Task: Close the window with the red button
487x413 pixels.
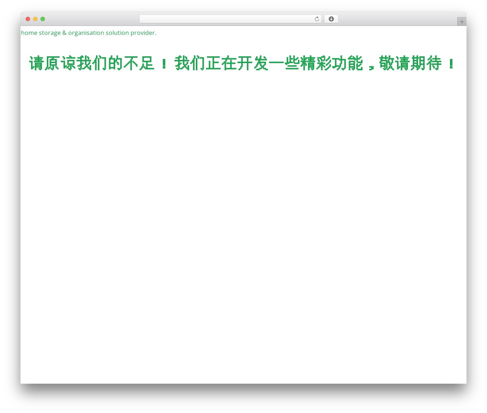Action: click(x=28, y=19)
